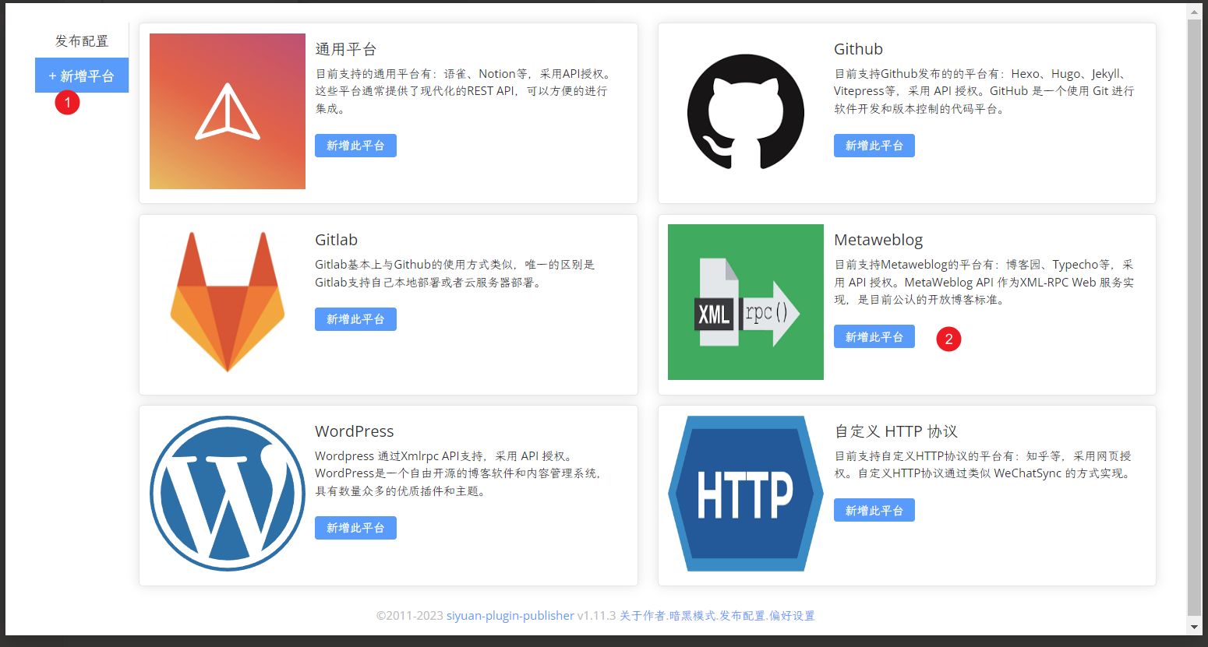Click the v1.11.3 version number
This screenshot has height=647, width=1208.
(596, 616)
